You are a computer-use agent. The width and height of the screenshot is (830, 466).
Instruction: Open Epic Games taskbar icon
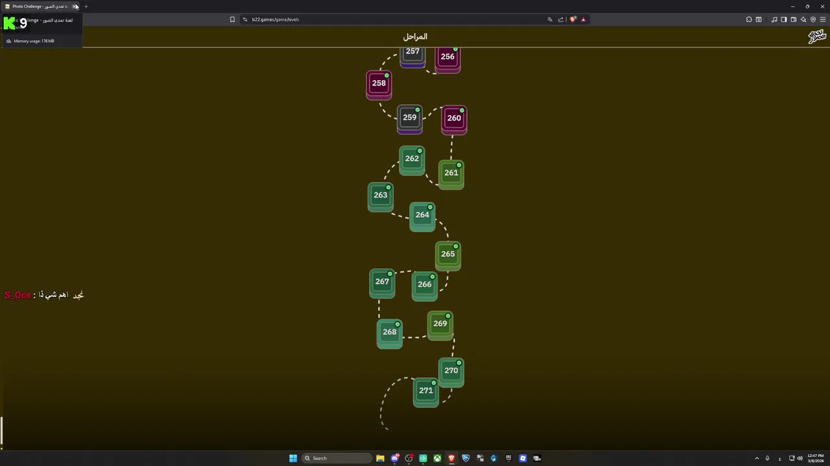(508, 458)
